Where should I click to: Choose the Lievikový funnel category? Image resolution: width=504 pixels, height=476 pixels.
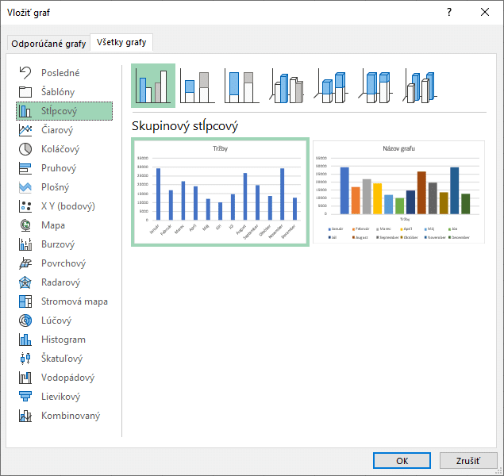tap(64, 397)
